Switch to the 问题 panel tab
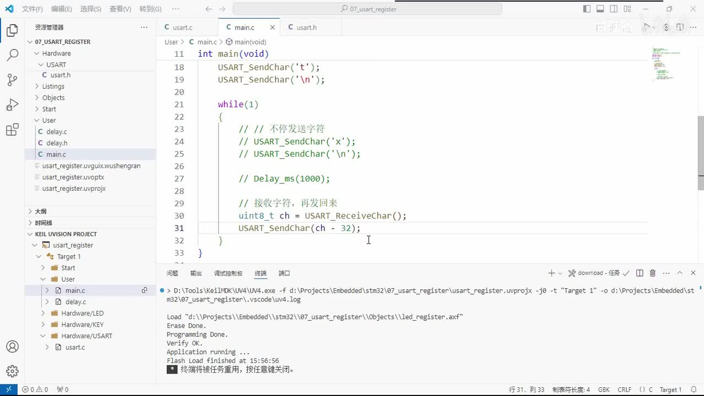Image resolution: width=704 pixels, height=396 pixels. [172, 273]
